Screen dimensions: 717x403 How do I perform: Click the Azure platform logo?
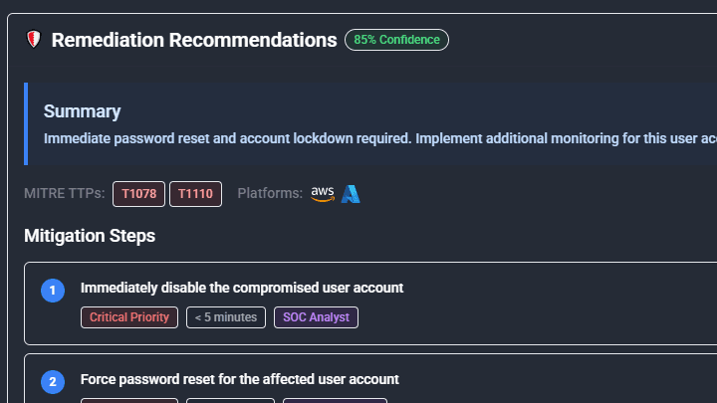[351, 194]
